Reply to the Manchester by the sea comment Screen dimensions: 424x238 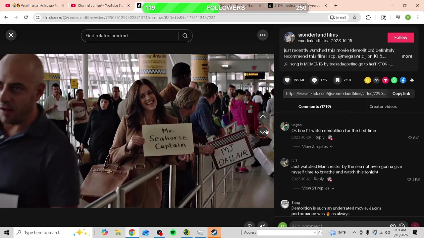click(x=319, y=179)
